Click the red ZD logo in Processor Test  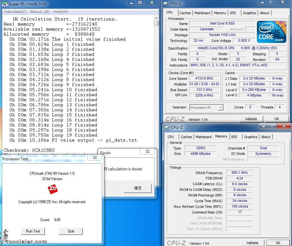(52, 190)
